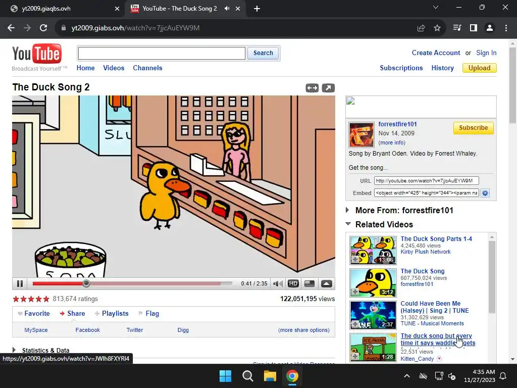Open TUNE - Musical Moments channel link
The width and height of the screenshot is (517, 388).
pyautogui.click(x=432, y=323)
